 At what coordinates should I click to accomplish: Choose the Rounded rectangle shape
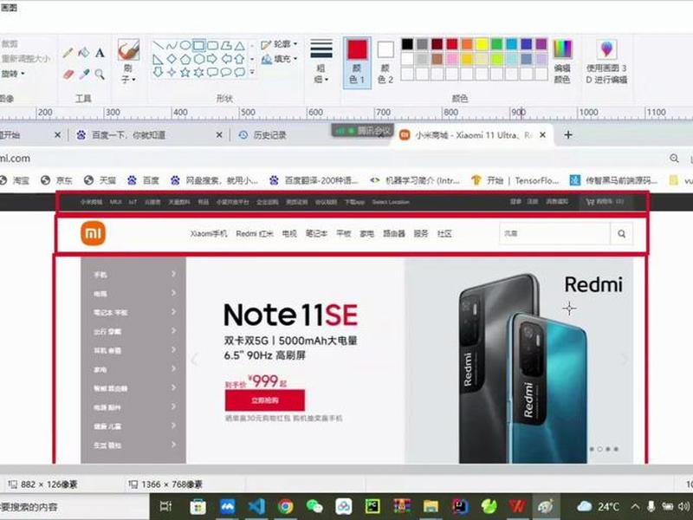pos(212,46)
